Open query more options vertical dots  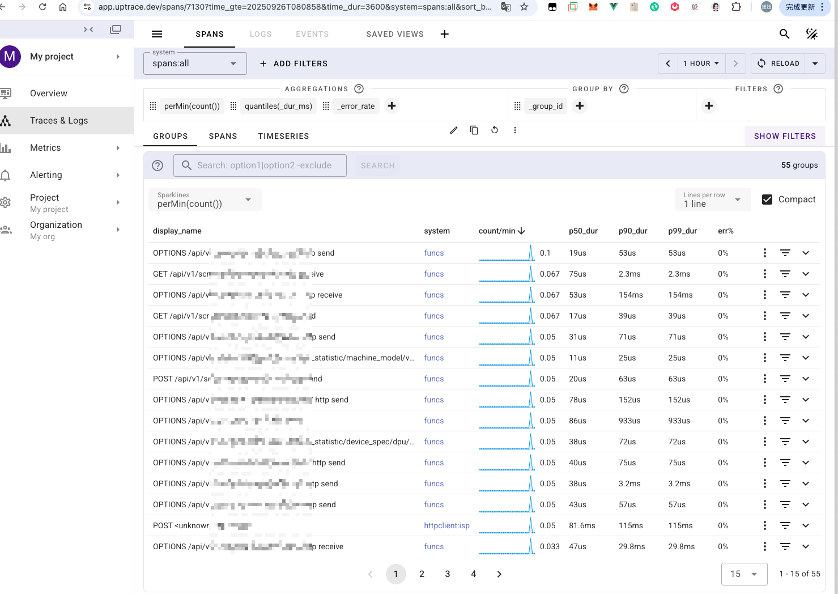(x=515, y=130)
